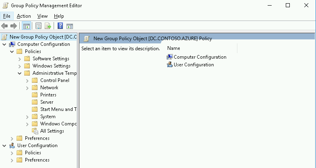The height and width of the screenshot is (168, 316).
Task: Click the Forward arrow toolbar button
Action: coord(14,26)
